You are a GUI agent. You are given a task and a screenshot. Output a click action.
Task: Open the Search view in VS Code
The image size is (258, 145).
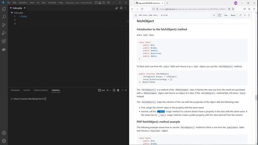tap(4, 17)
